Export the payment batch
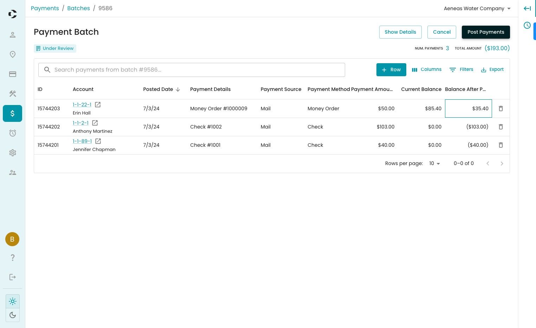 [x=492, y=70]
